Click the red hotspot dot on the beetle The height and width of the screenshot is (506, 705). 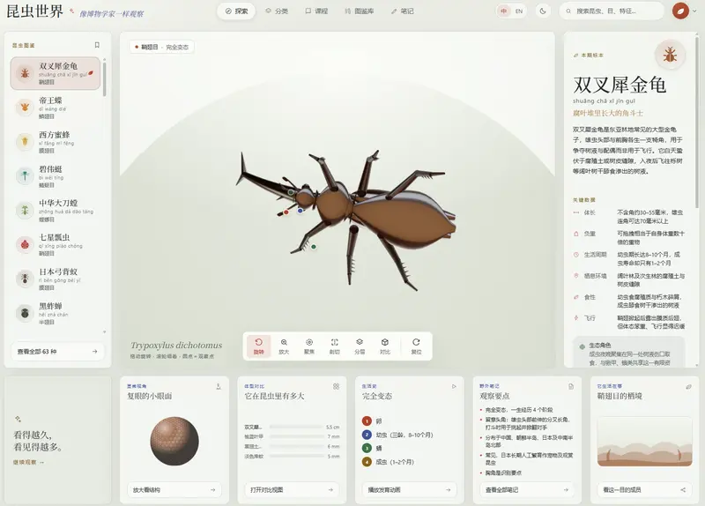pos(286,212)
